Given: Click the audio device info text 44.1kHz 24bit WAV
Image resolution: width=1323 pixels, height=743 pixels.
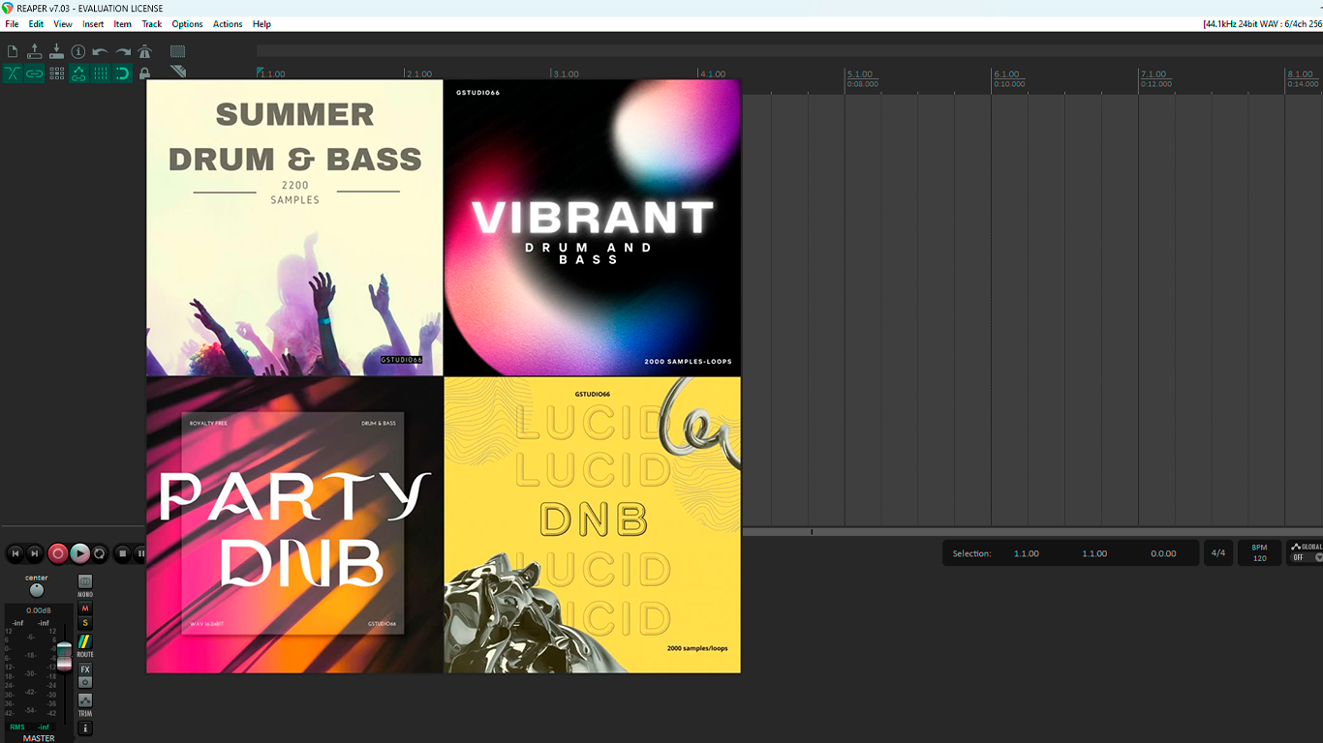Looking at the screenshot, I should pos(1262,24).
